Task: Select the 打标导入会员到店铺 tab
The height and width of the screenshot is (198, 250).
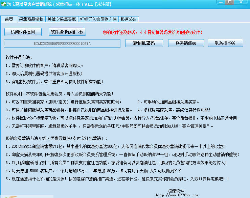Action: coord(98,19)
